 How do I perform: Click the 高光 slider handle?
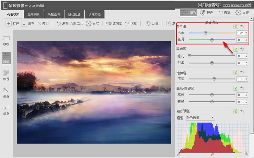(212, 95)
